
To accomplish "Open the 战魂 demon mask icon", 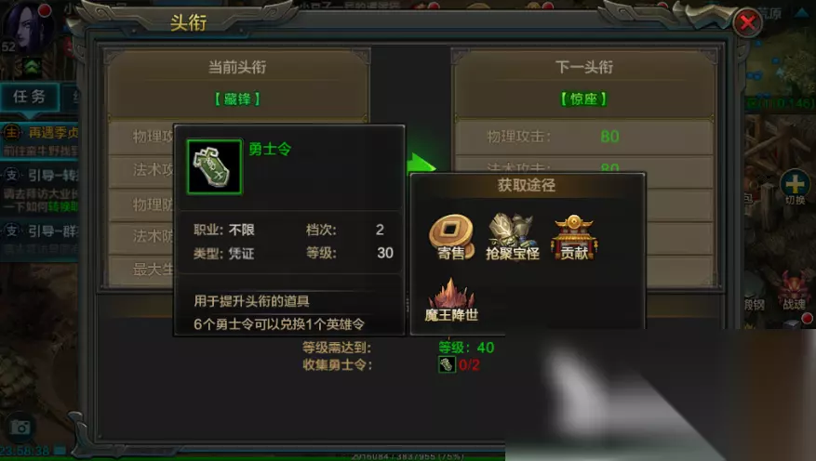I will point(795,292).
